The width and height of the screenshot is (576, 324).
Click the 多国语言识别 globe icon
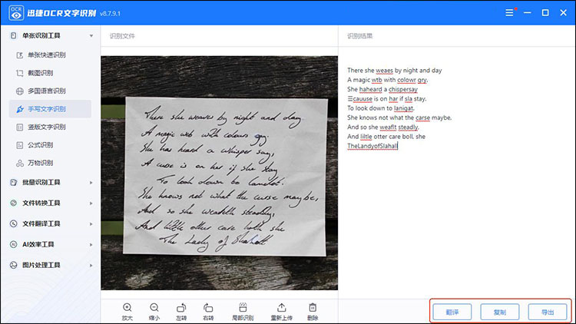(x=20, y=91)
